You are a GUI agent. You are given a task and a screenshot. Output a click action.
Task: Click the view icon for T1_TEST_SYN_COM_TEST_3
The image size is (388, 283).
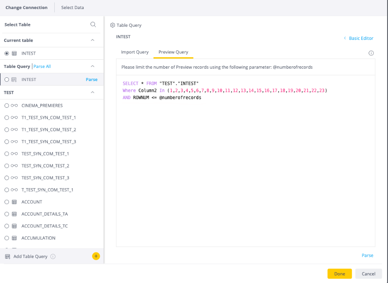click(x=14, y=142)
